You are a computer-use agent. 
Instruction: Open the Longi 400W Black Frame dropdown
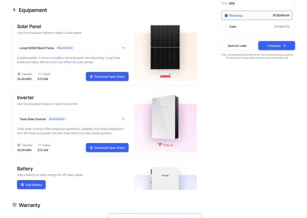coord(72,48)
